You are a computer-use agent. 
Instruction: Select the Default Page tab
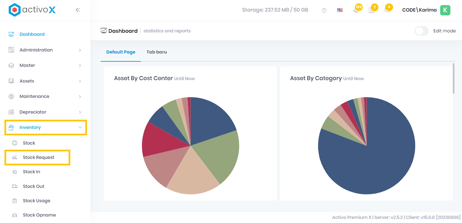(x=121, y=52)
